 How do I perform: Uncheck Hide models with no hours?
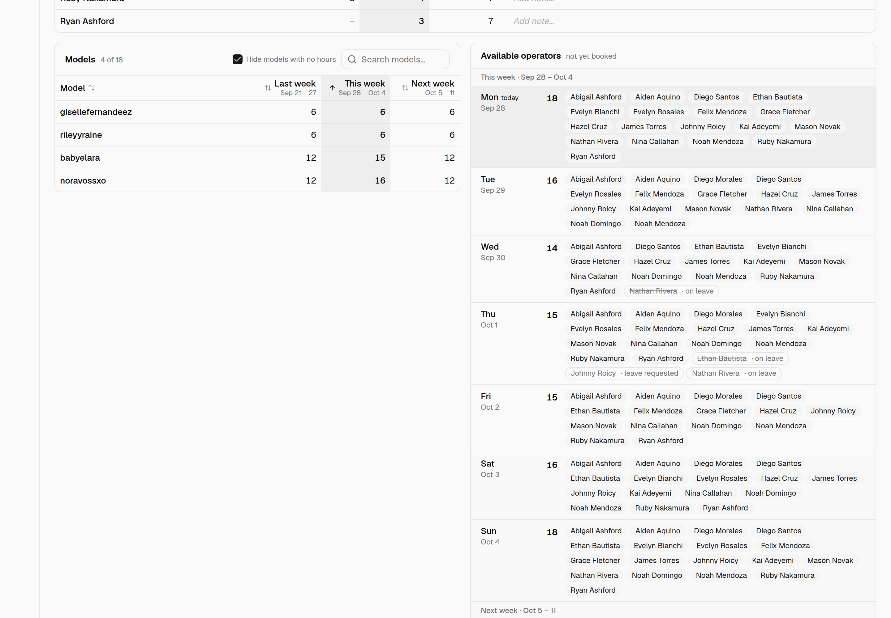tap(237, 59)
